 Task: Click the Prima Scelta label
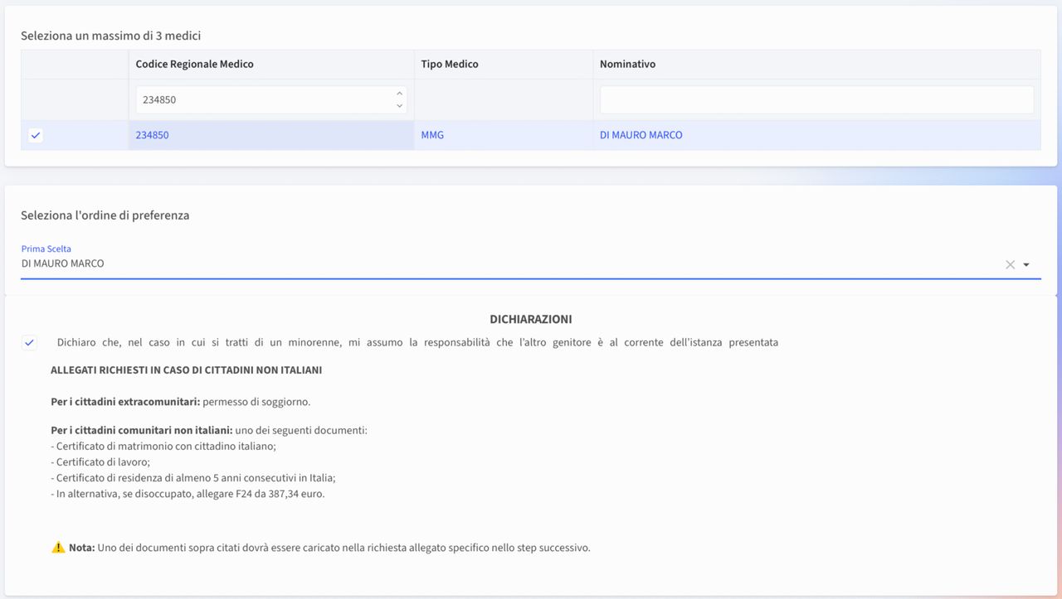coord(46,249)
